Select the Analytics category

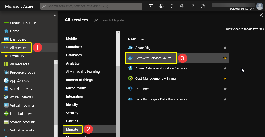(73, 63)
